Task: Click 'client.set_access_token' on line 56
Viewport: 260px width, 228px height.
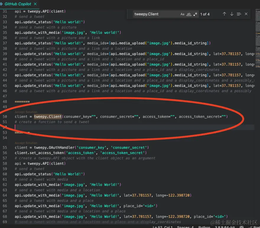Action: tap(39, 153)
